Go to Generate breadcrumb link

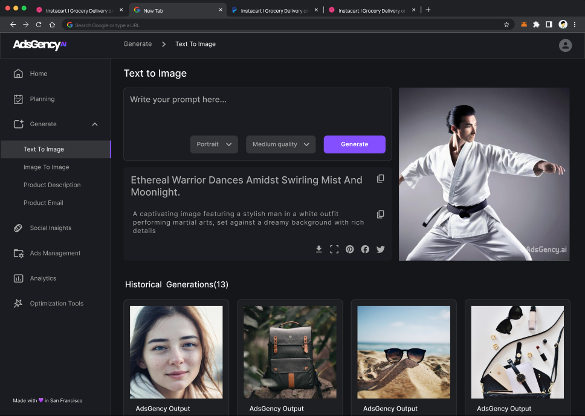[138, 44]
